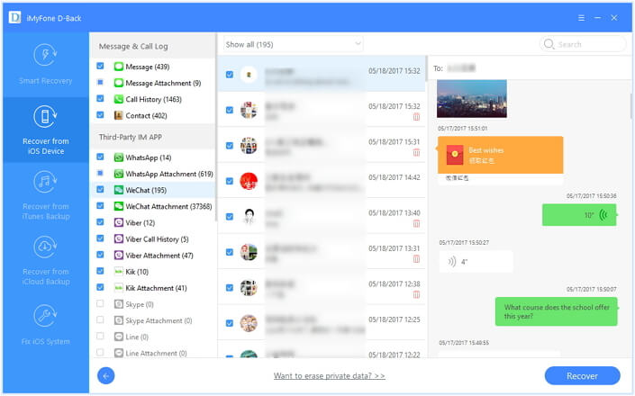Uncheck the WhatsApp (14) checkbox
This screenshot has width=635, height=396.
(100, 157)
